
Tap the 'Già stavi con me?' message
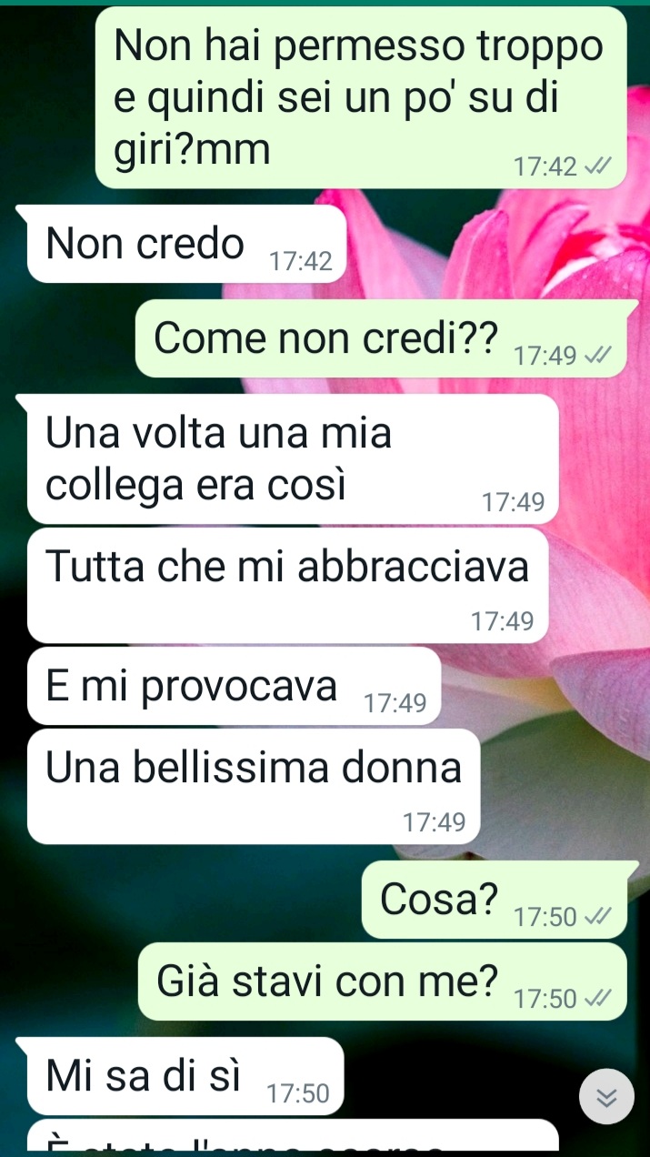383,981
